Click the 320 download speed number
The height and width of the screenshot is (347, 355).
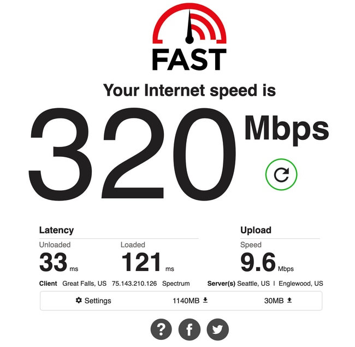click(x=132, y=155)
